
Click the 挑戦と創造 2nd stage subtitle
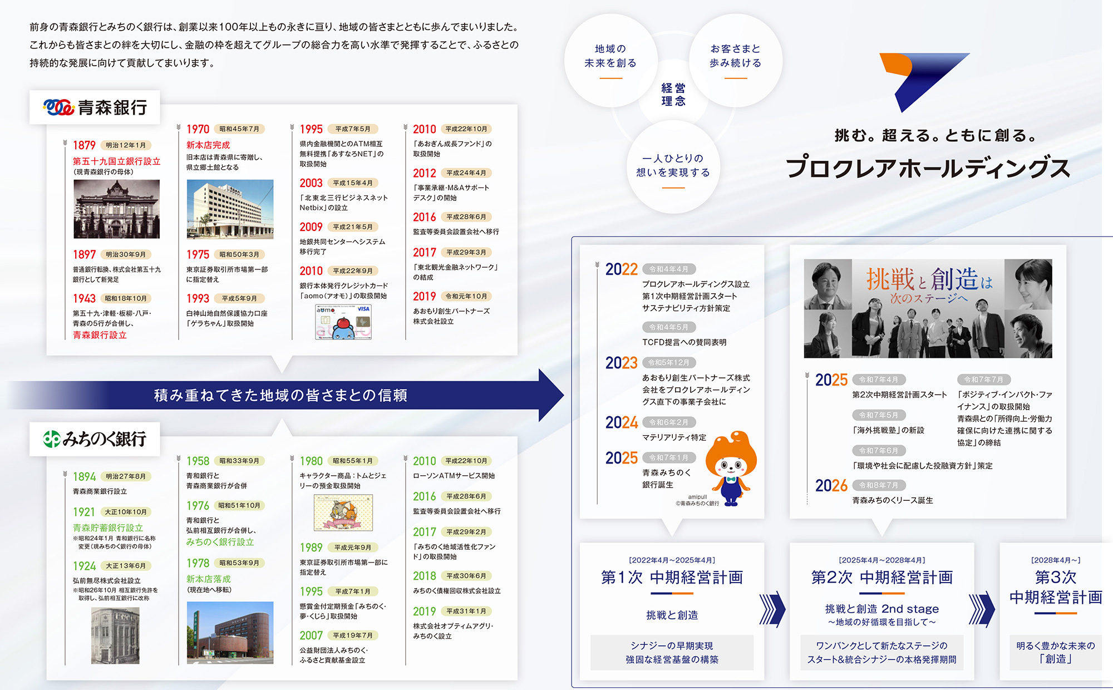[x=882, y=609]
